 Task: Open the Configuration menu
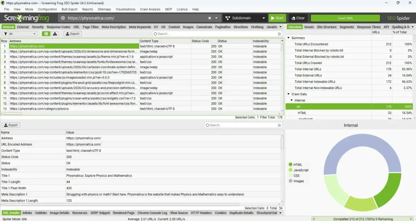click(x=47, y=9)
